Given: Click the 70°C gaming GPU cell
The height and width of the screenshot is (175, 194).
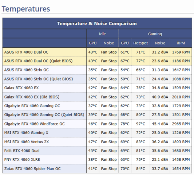Looking at the screenshot, I should pos(125,169).
